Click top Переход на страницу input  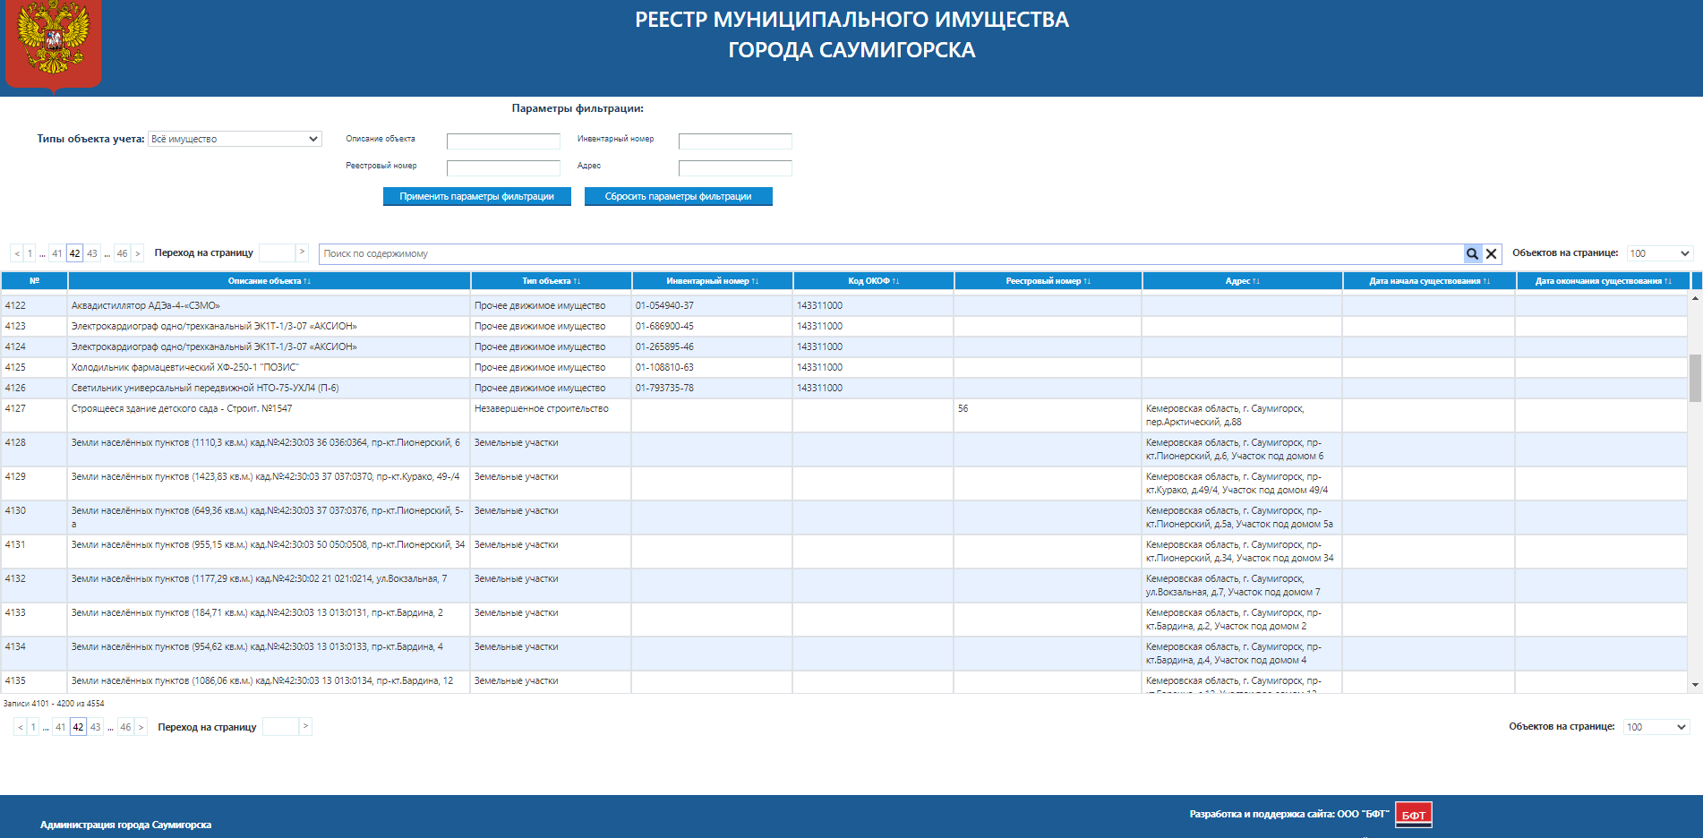[277, 253]
